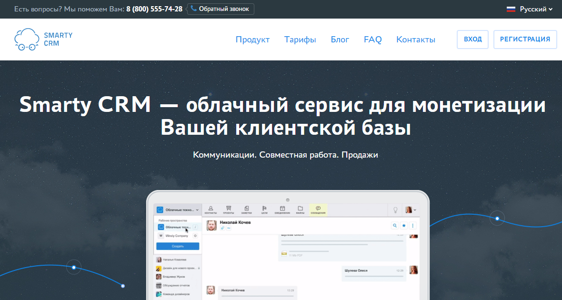The width and height of the screenshot is (562, 300).
Task: Toggle the star favorite in chat header
Action: (x=403, y=225)
